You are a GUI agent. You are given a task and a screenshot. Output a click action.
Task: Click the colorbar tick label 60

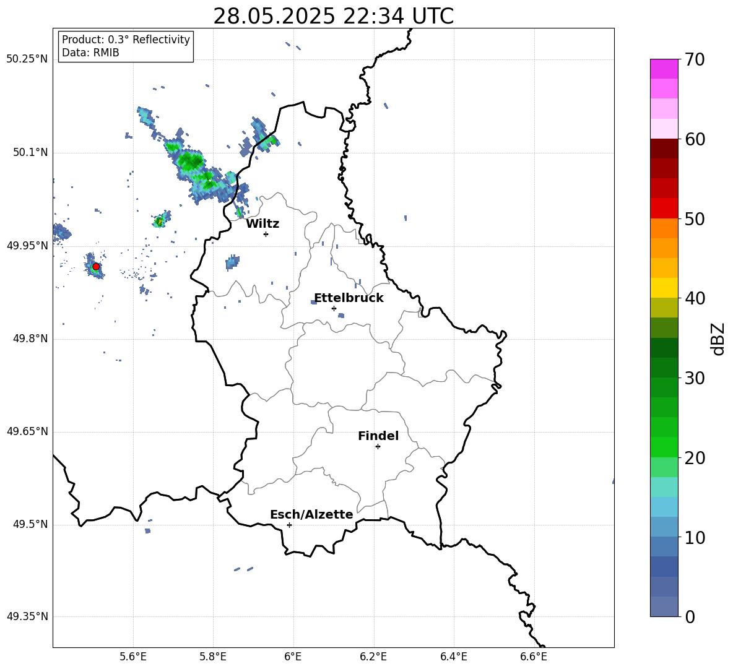click(x=695, y=139)
